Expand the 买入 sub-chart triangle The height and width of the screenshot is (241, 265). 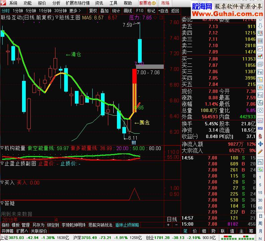[2, 183]
